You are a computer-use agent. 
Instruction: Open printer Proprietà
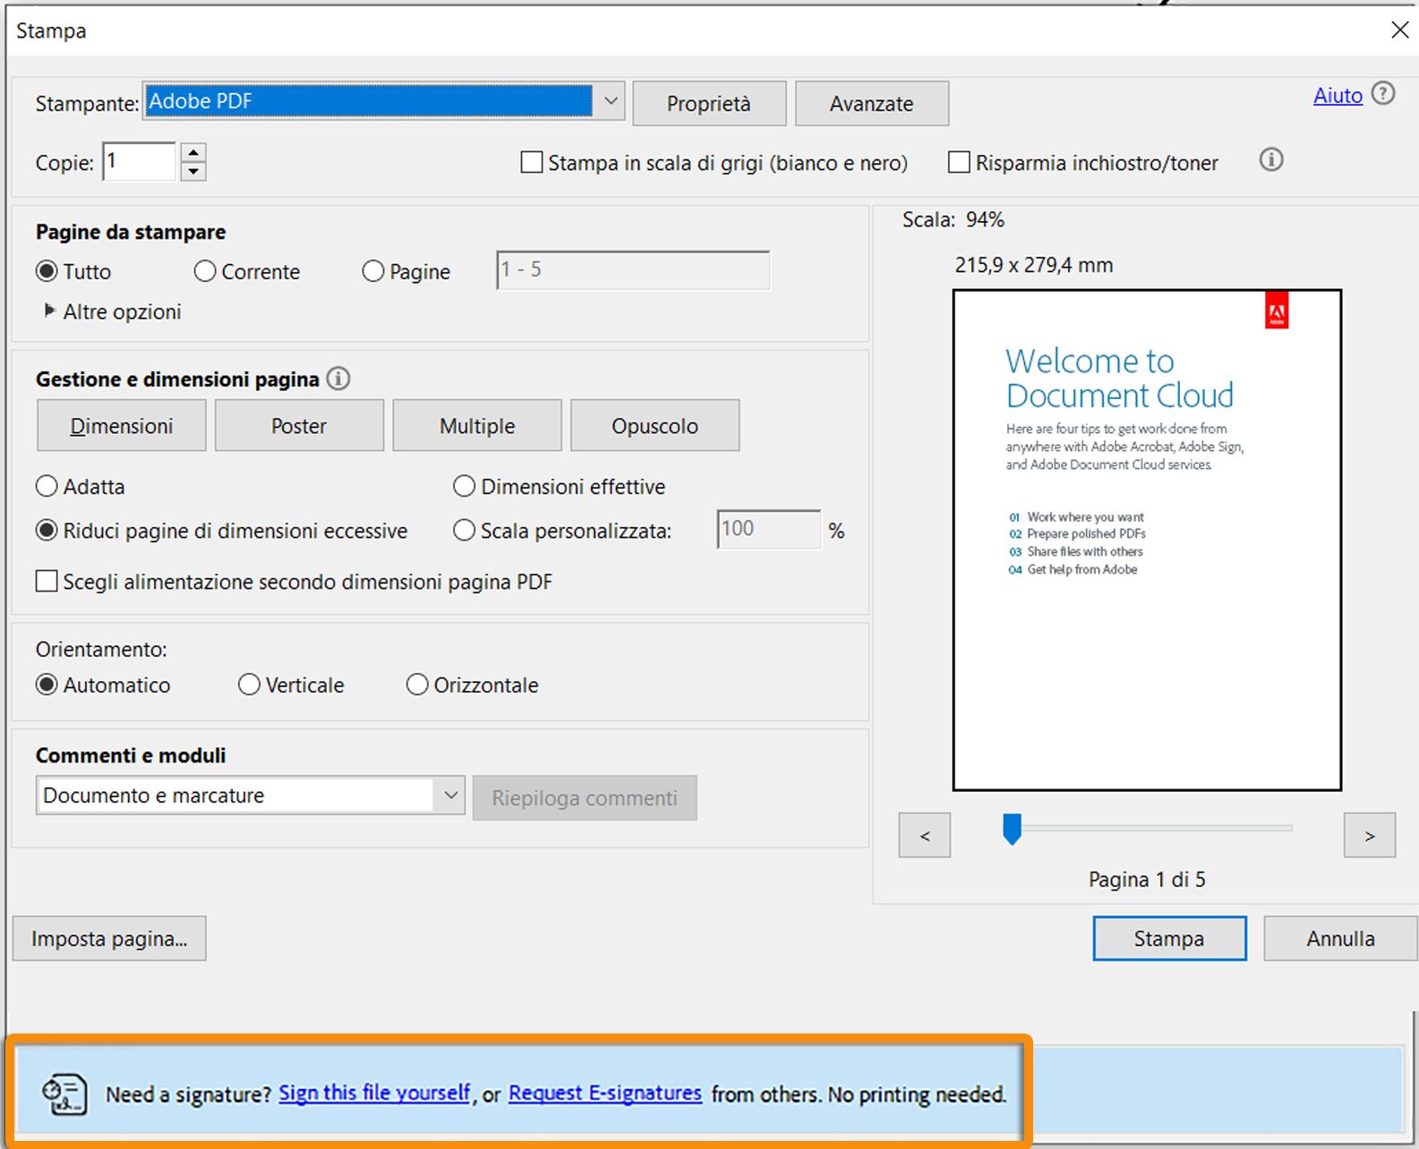tap(709, 104)
